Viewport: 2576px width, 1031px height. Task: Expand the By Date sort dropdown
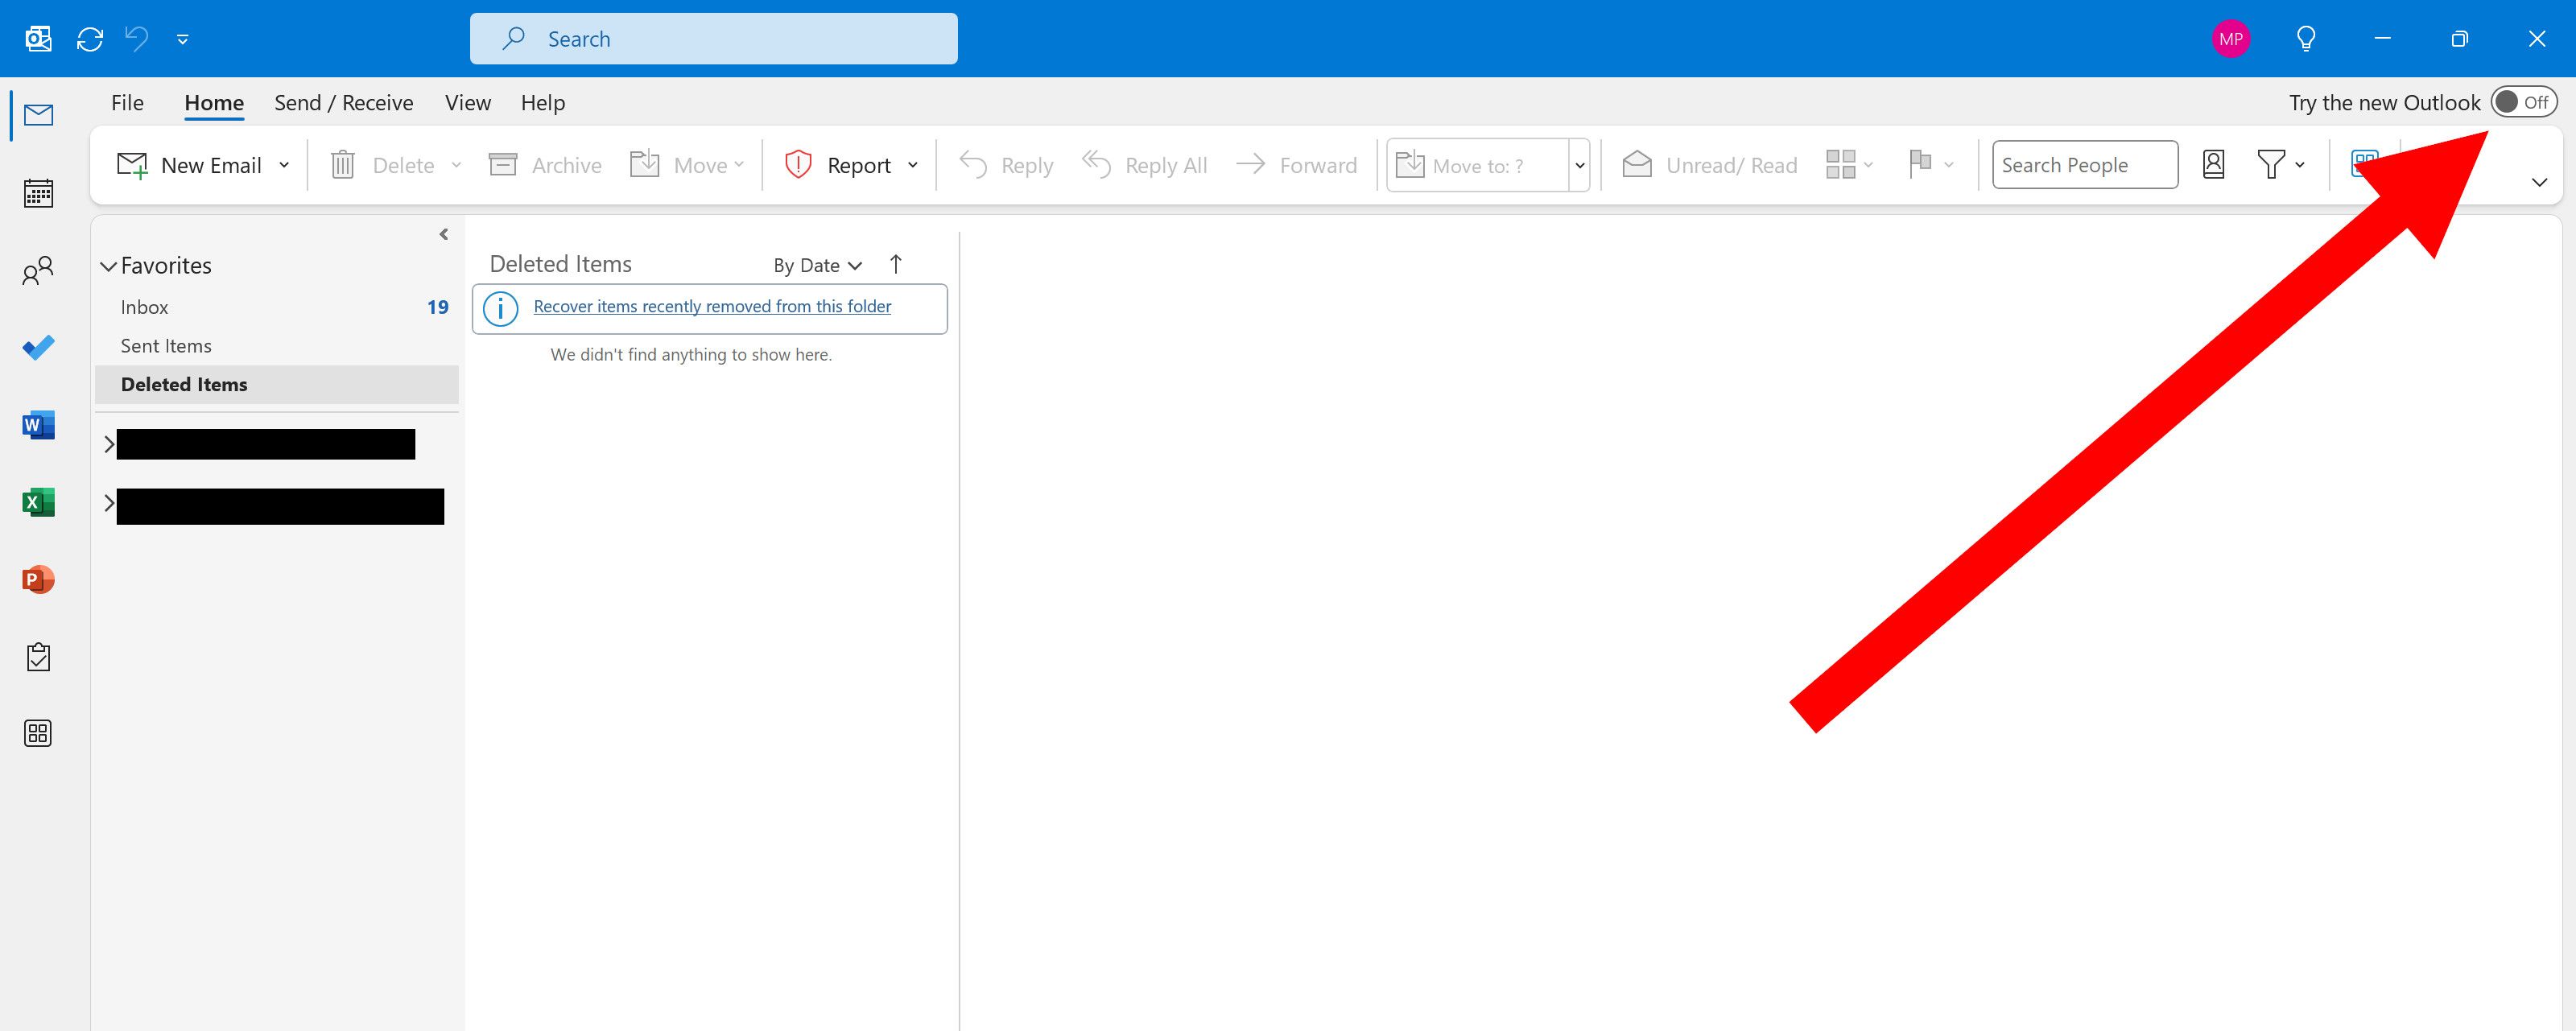tap(816, 264)
